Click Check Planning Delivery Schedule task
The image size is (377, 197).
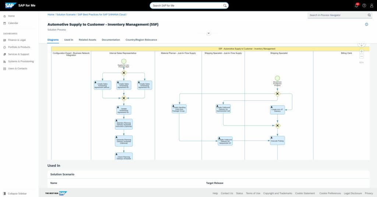(x=124, y=156)
